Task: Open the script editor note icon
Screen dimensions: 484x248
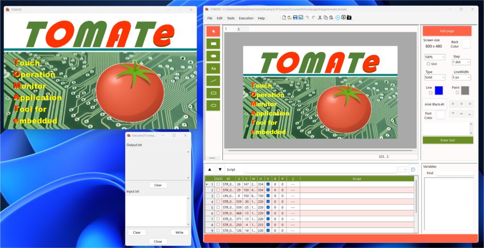Action: point(413,169)
